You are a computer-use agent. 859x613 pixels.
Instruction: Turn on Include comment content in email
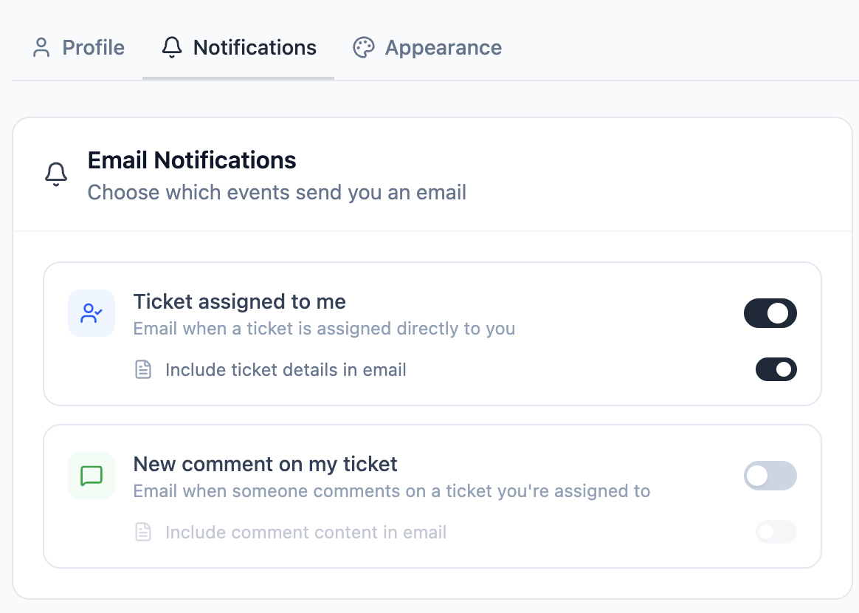click(776, 532)
